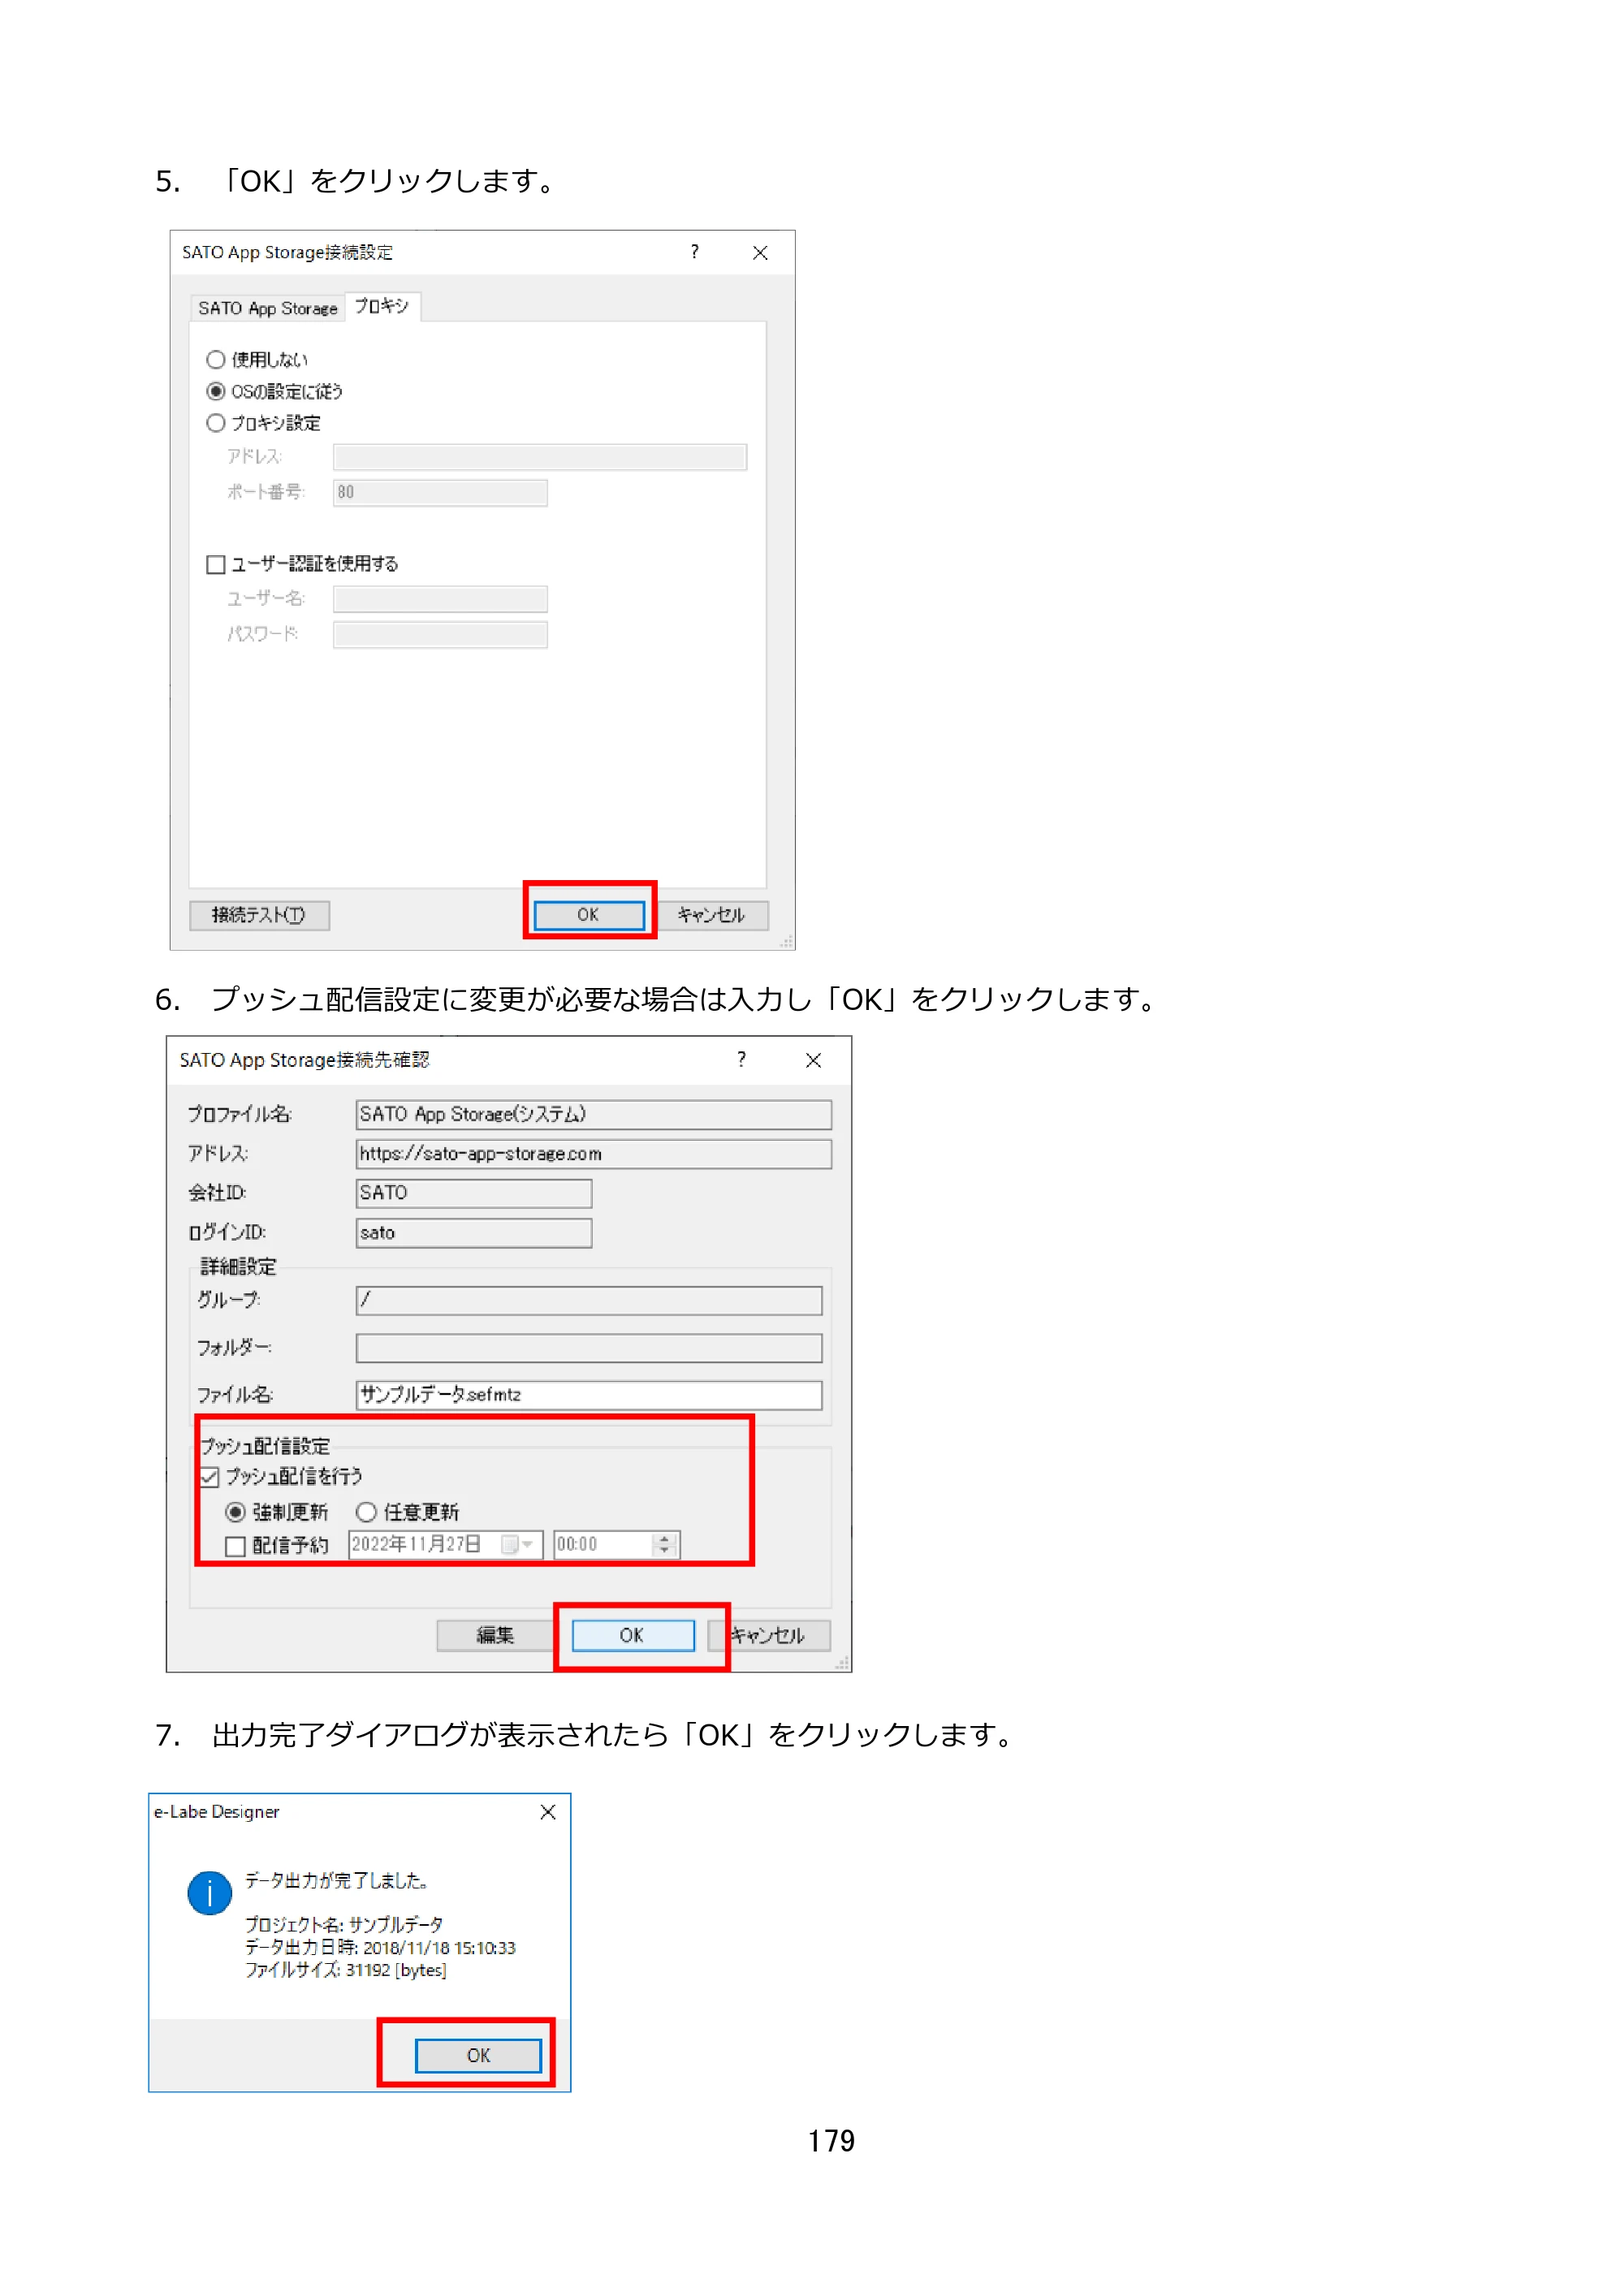Click the ポート番号 field showing 80
1624x2296 pixels.
[440, 492]
